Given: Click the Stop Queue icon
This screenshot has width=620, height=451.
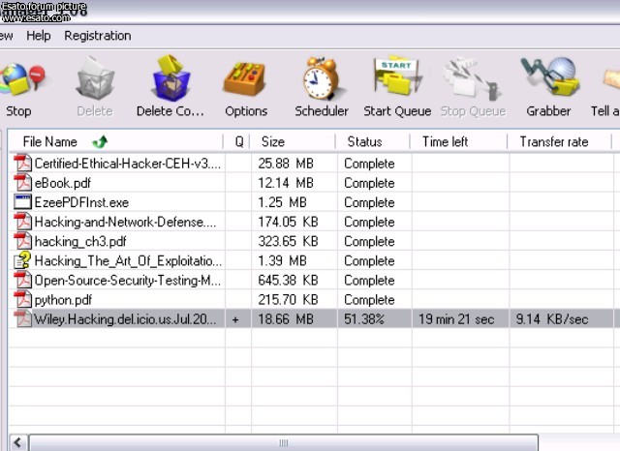Looking at the screenshot, I should tap(473, 78).
